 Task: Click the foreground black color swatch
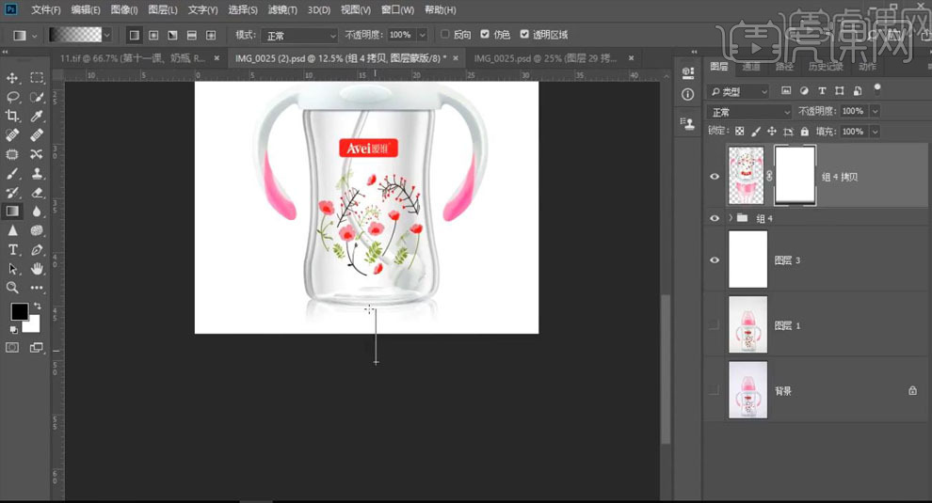coord(20,311)
